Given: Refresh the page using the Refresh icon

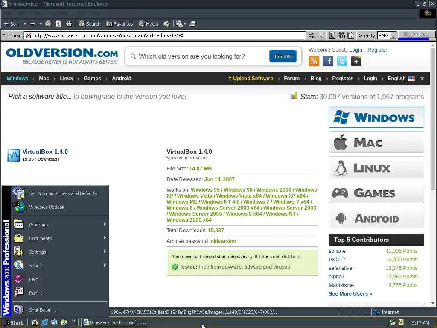Looking at the screenshot, I should 58,24.
